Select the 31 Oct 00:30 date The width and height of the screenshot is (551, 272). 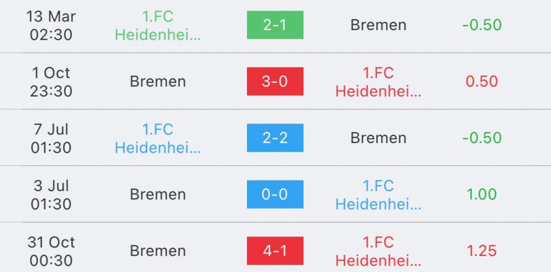51,251
